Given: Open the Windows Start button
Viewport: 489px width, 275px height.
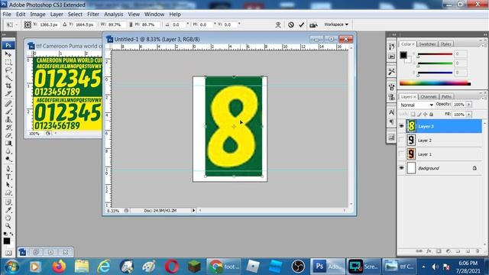Looking at the screenshot, I should click(11, 267).
